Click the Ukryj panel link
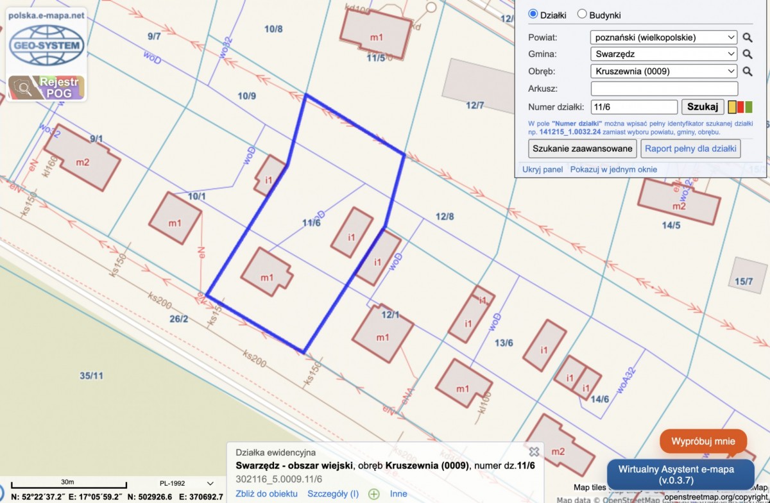 542,169
